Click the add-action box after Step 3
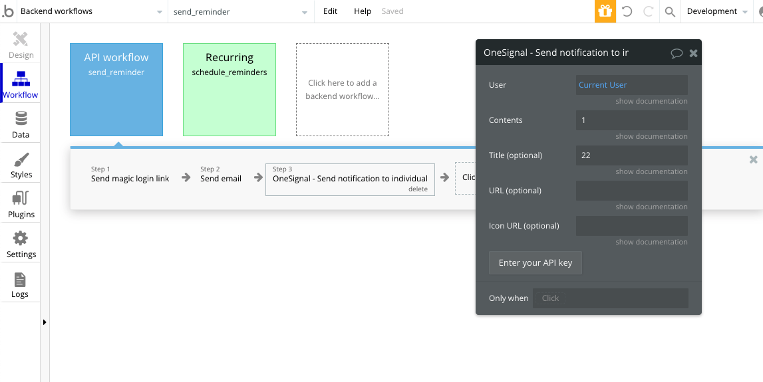763x382 pixels. (465, 178)
